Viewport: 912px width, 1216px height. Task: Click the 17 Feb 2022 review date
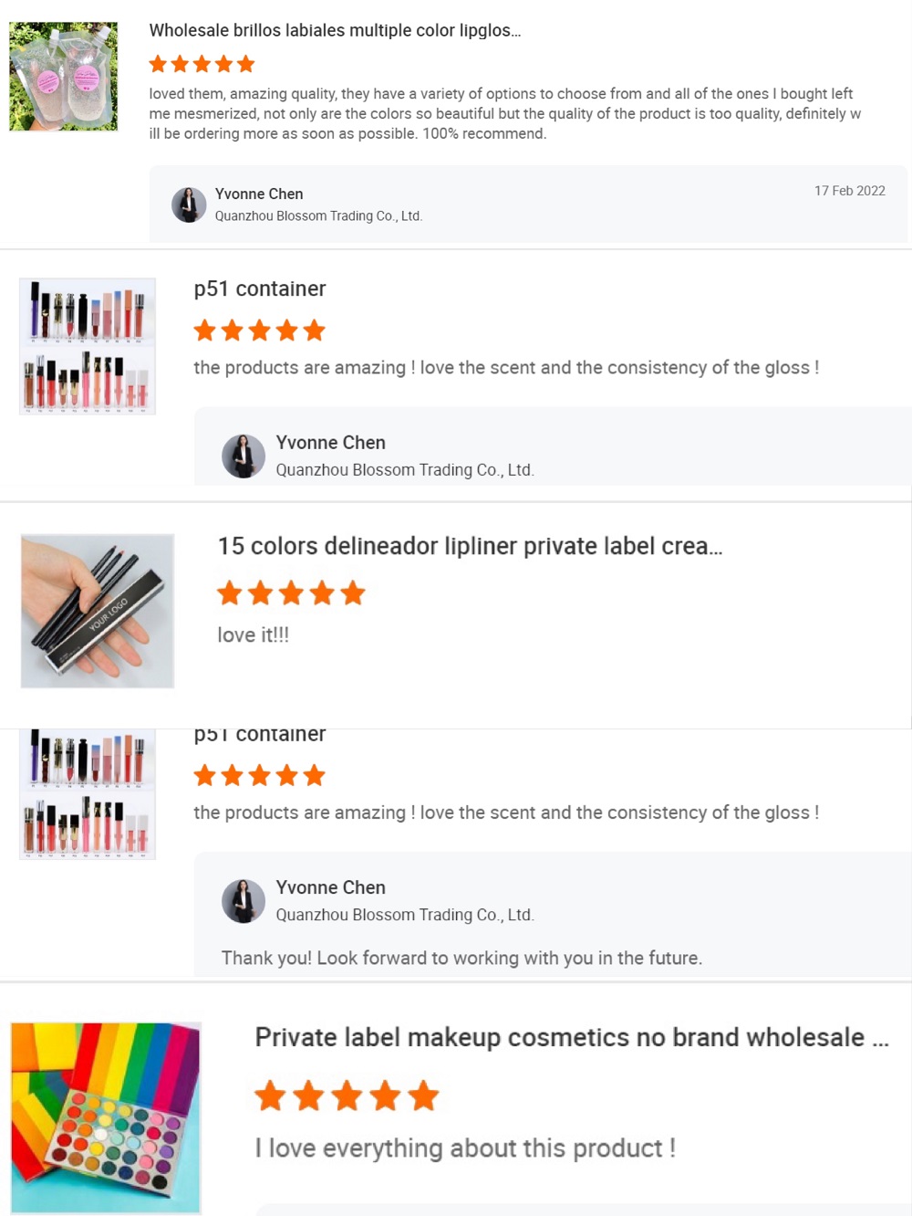click(x=849, y=191)
